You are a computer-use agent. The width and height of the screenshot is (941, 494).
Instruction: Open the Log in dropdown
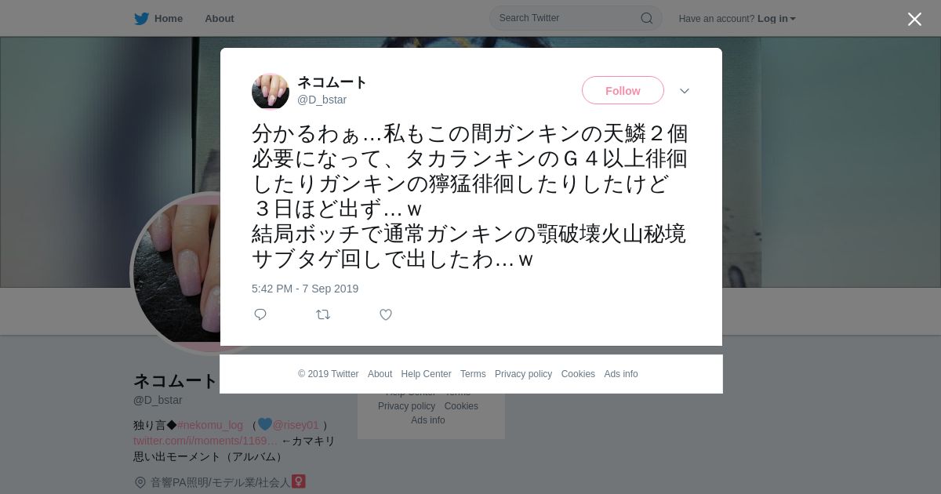pos(776,19)
